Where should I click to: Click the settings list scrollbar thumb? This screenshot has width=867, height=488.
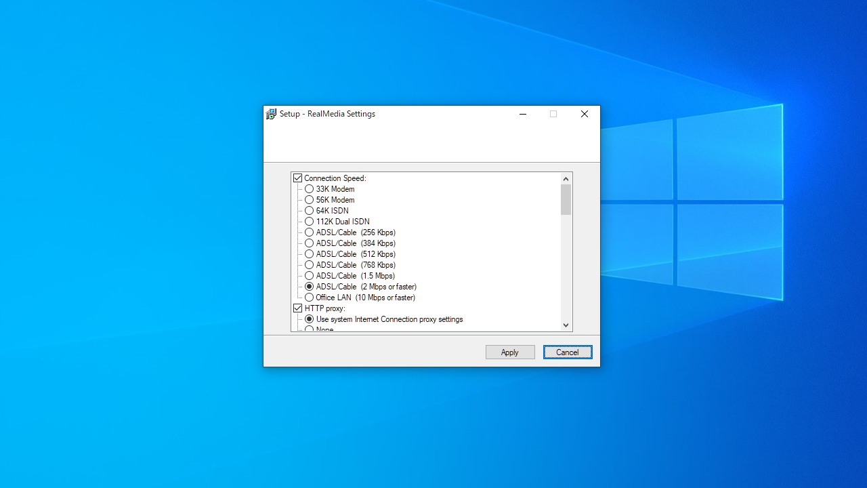click(x=566, y=200)
